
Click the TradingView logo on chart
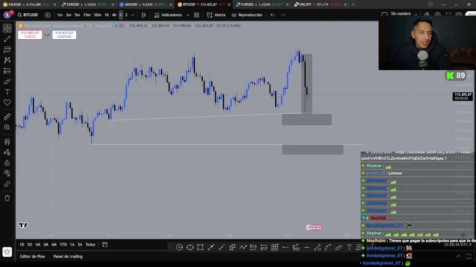[x=23, y=225]
